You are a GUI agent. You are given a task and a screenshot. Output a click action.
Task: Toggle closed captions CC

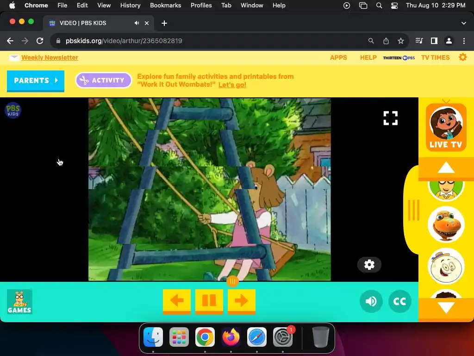399,301
